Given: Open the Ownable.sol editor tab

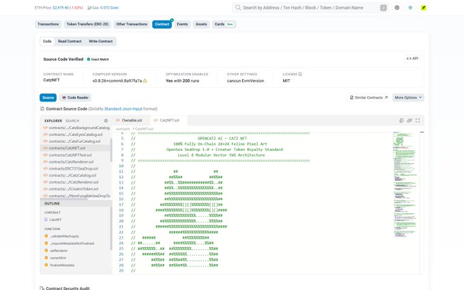Looking at the screenshot, I should click(x=129, y=121).
